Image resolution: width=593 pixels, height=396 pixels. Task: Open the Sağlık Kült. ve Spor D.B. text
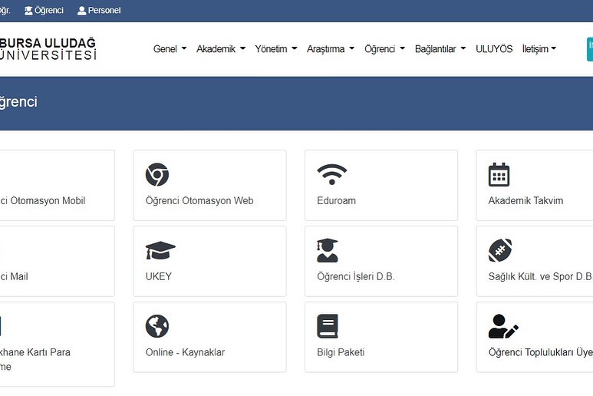click(x=540, y=276)
